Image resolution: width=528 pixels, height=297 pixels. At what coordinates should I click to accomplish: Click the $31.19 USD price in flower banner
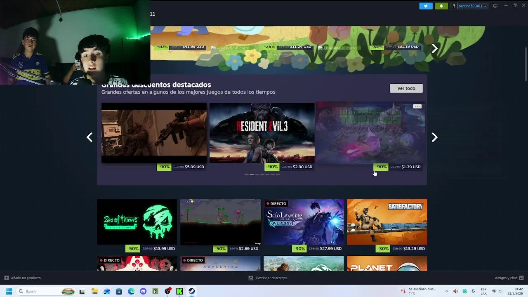pos(408,47)
